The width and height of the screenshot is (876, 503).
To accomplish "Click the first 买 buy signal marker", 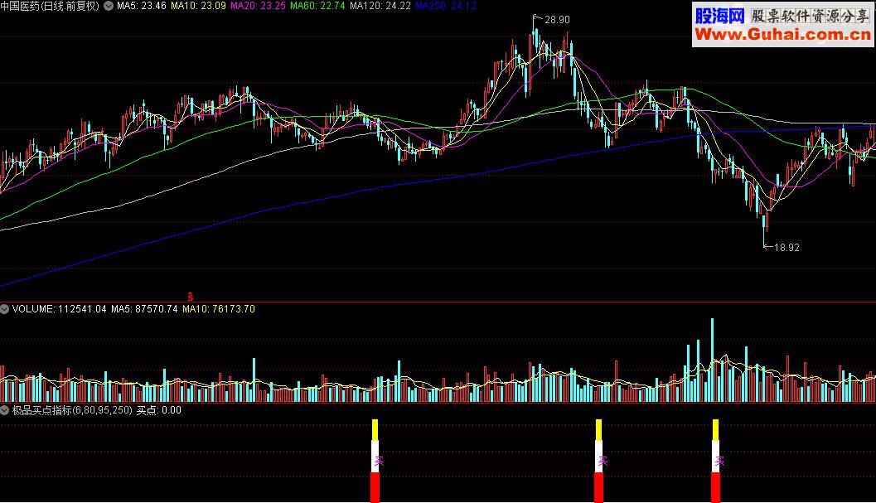I will tap(379, 461).
